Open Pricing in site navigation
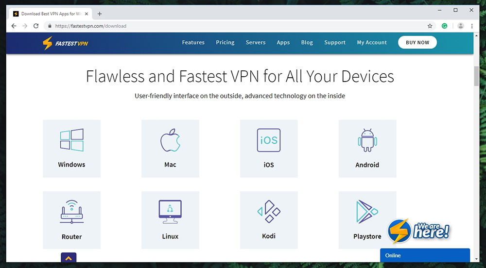486x268 pixels. tap(225, 42)
